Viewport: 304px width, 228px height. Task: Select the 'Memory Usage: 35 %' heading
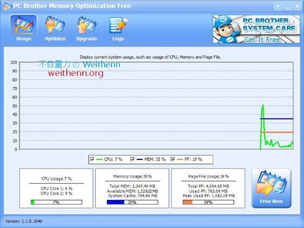132,176
